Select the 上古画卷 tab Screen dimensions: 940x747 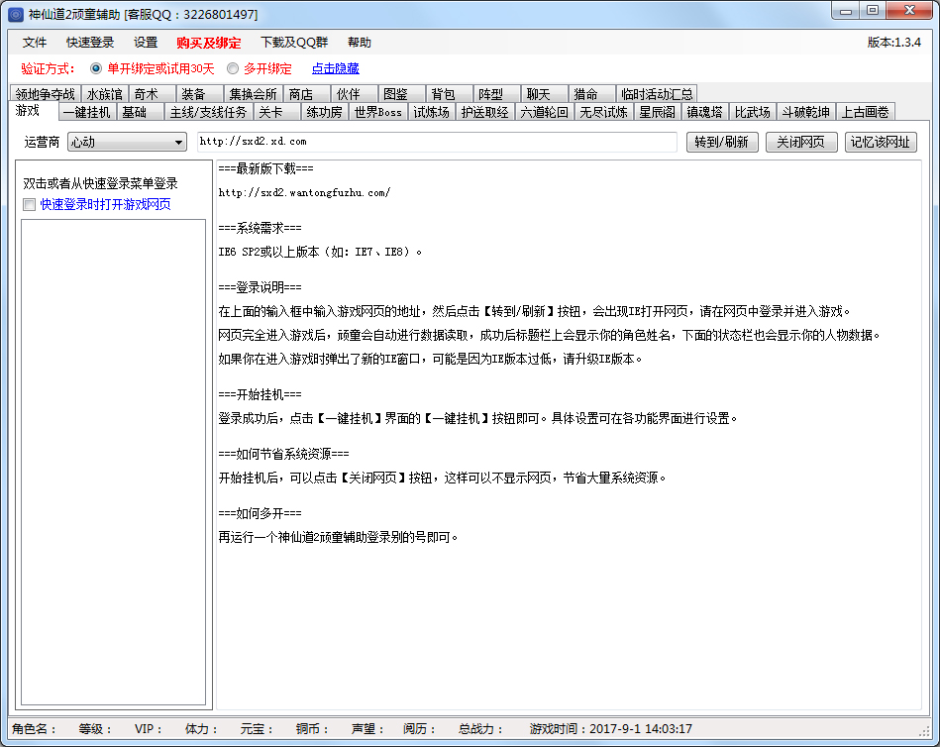865,112
